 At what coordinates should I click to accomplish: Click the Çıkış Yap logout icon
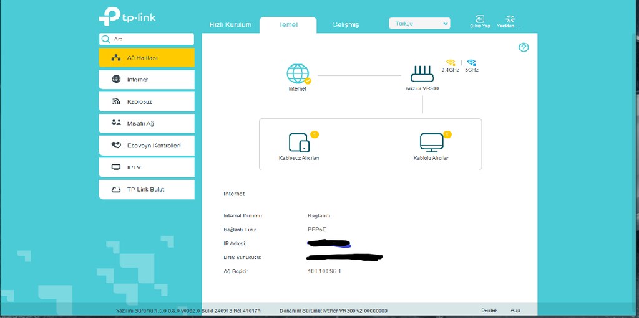(480, 19)
